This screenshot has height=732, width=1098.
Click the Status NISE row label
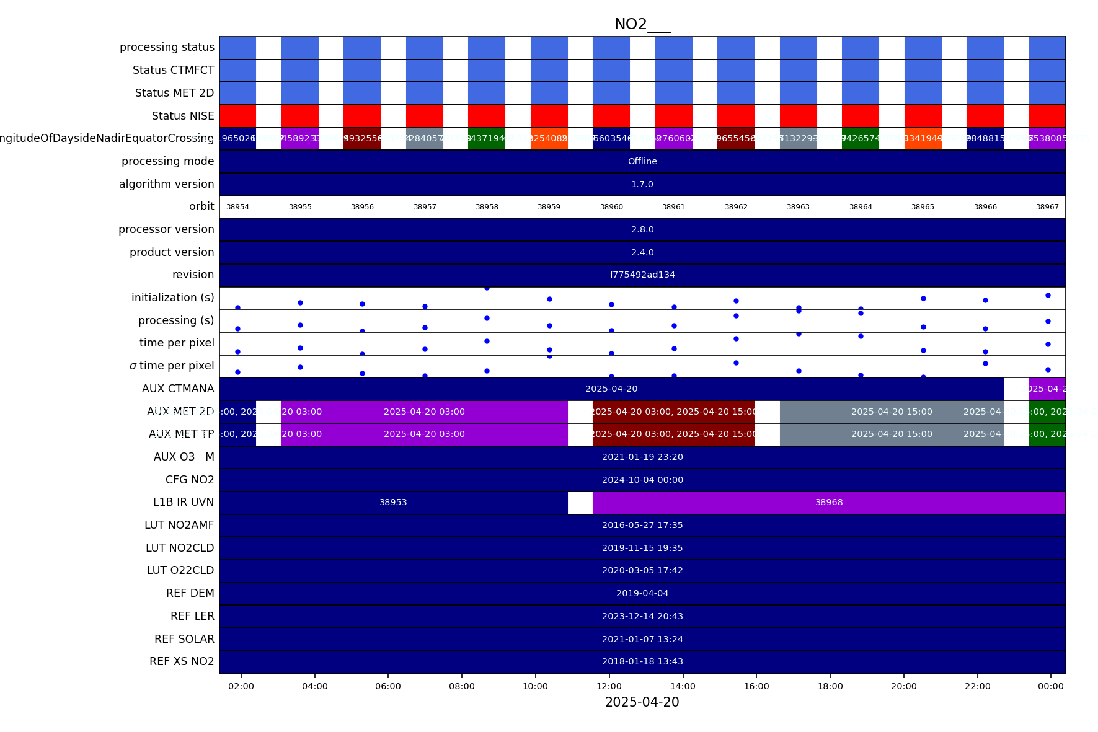tap(183, 116)
